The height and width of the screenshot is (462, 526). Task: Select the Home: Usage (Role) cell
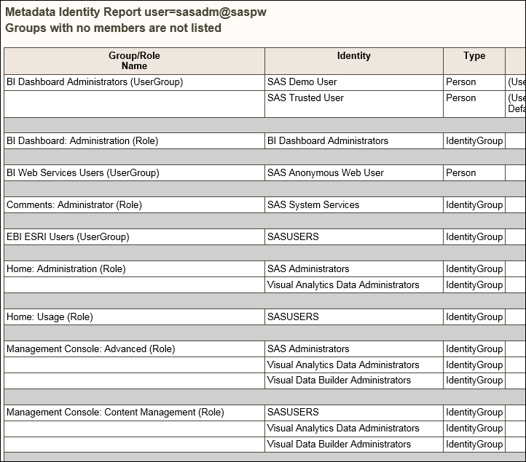coord(50,317)
